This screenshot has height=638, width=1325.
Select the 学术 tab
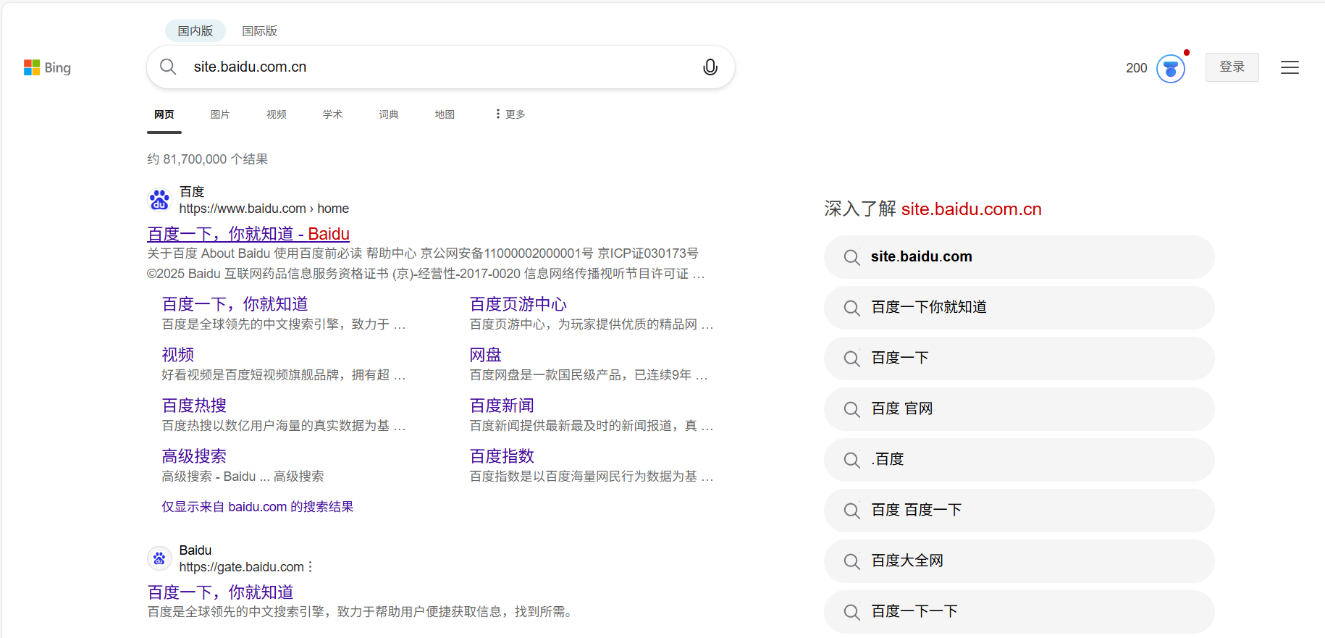pyautogui.click(x=332, y=114)
